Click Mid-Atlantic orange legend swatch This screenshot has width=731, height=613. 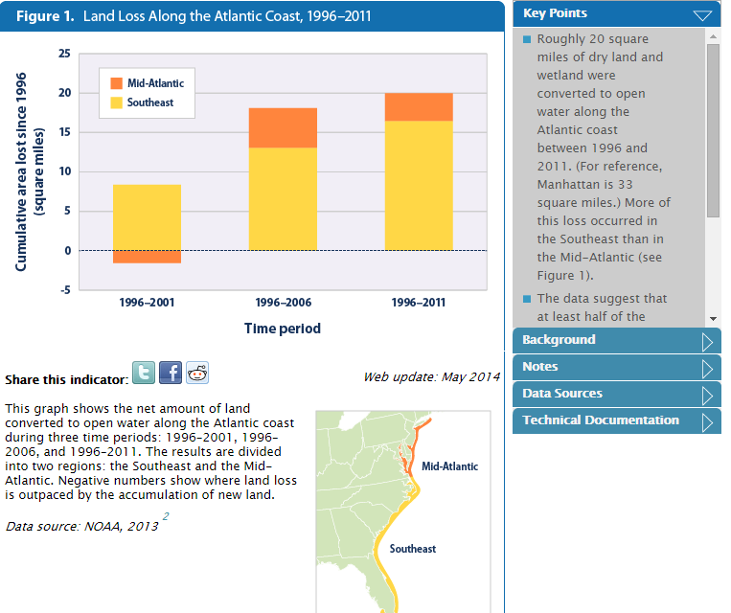tap(117, 83)
